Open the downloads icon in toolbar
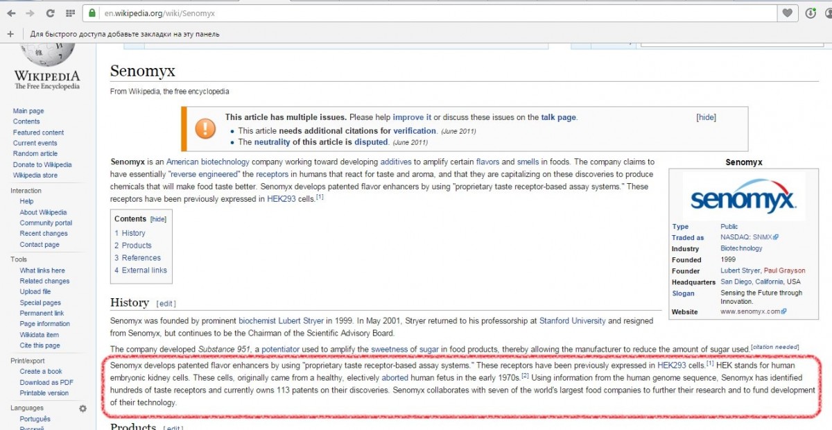The width and height of the screenshot is (832, 430). click(811, 13)
